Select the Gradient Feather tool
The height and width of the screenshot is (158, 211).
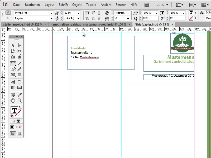[x=20, y=88]
